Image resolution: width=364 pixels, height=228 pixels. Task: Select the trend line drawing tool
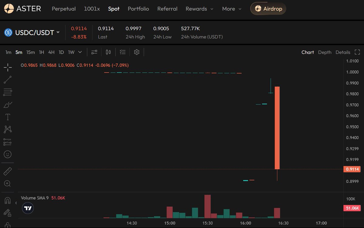click(8, 80)
